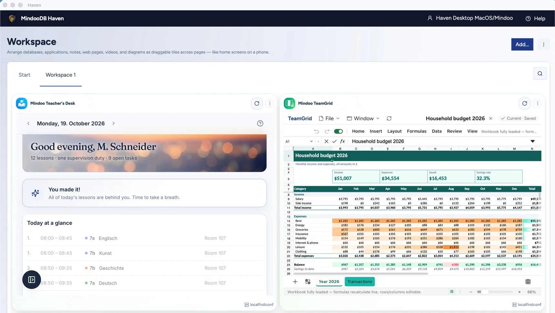Click the Current · Saved status badge
This screenshot has height=313, width=555.
pos(518,119)
